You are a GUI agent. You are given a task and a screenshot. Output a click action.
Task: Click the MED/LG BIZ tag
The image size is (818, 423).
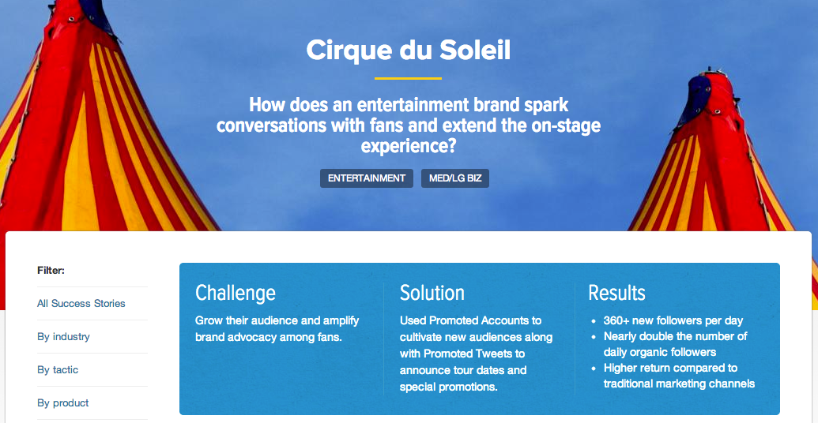pos(455,178)
